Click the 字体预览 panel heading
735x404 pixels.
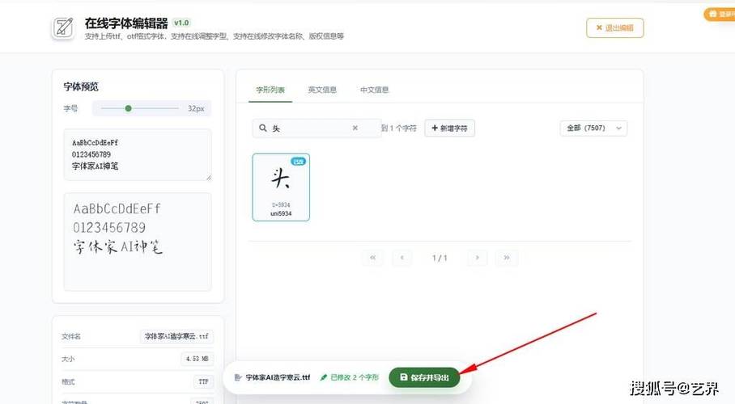click(81, 86)
